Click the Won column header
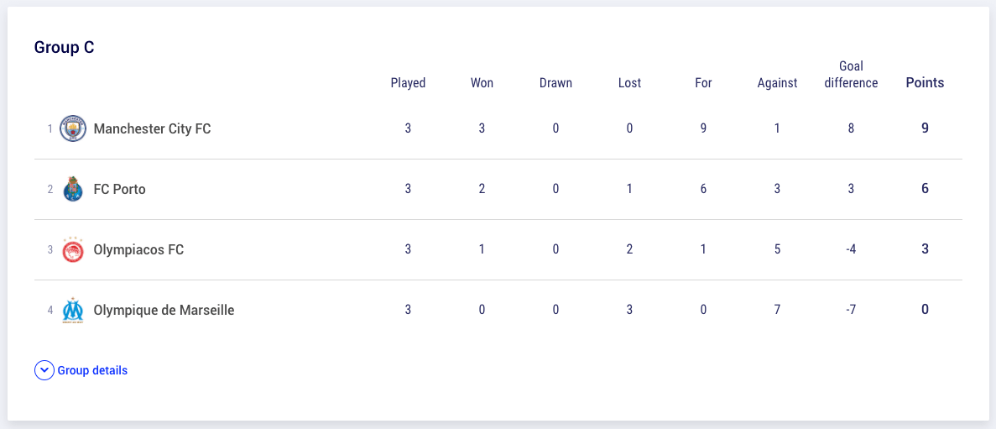Image resolution: width=996 pixels, height=429 pixels. pyautogui.click(x=482, y=82)
